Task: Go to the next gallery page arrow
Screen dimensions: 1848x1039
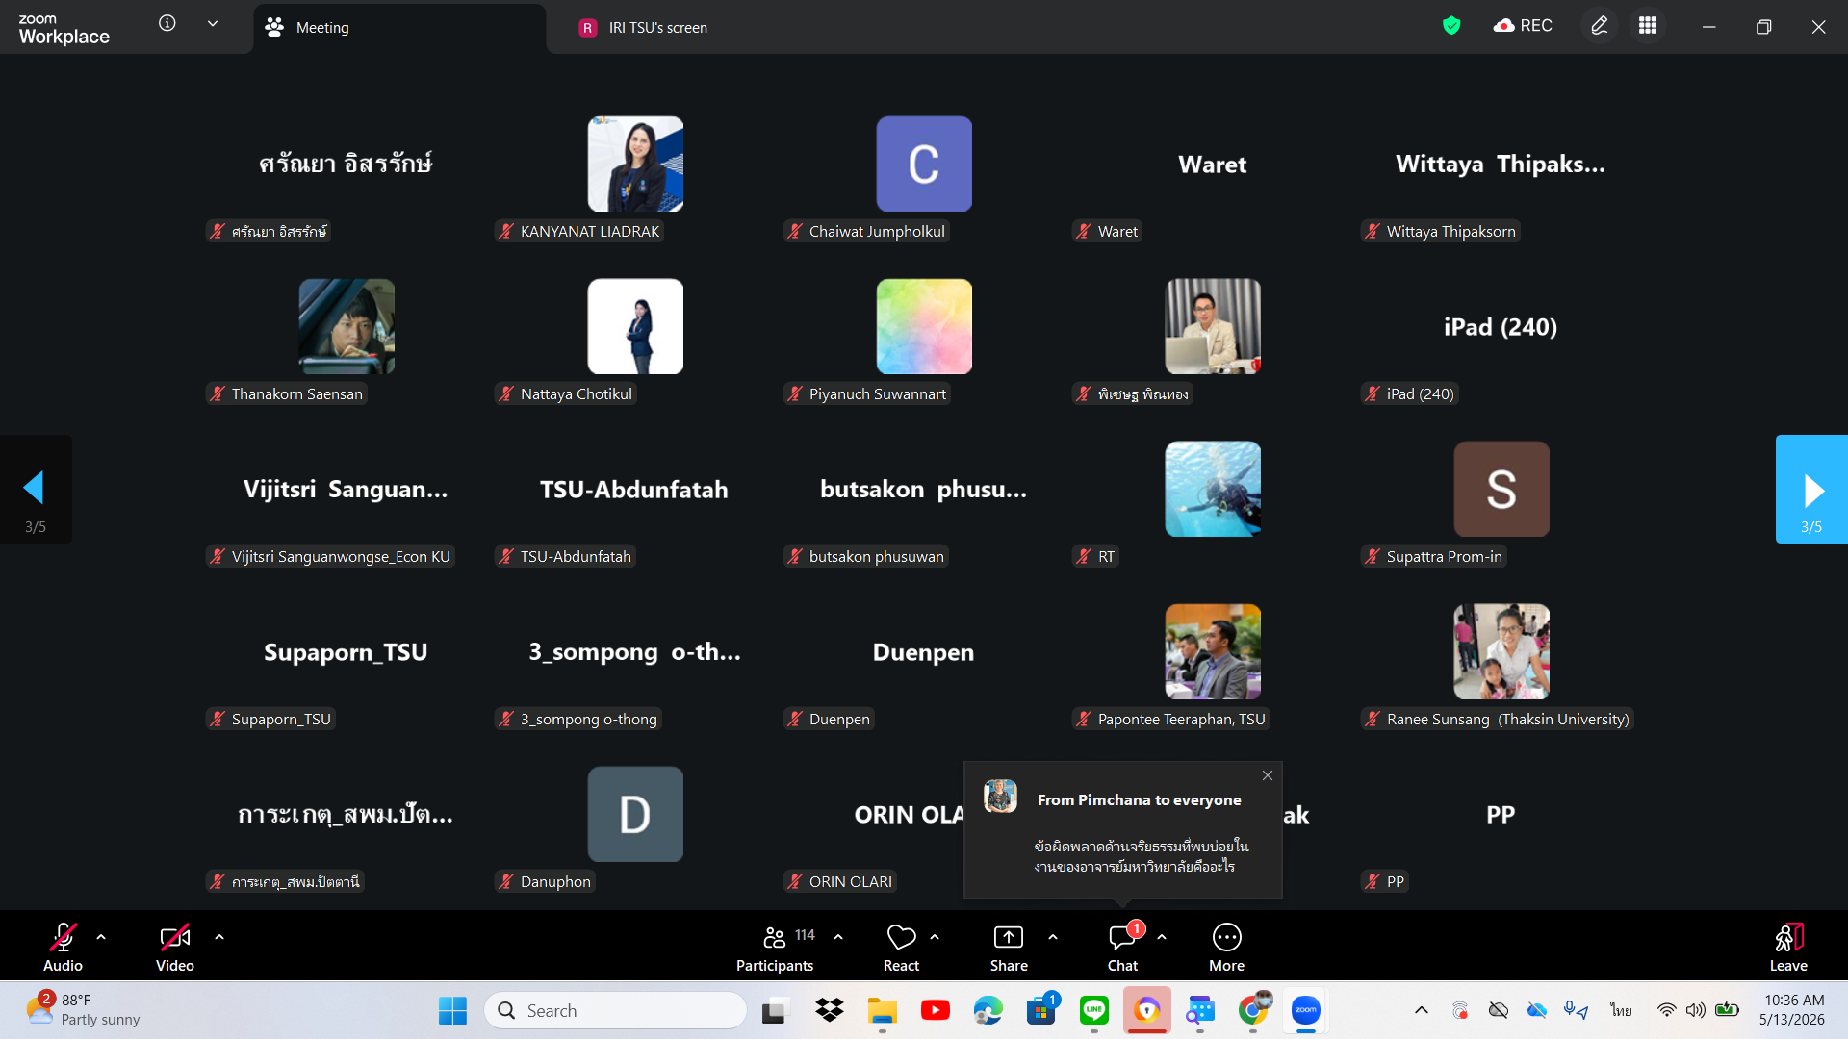Action: click(1811, 490)
